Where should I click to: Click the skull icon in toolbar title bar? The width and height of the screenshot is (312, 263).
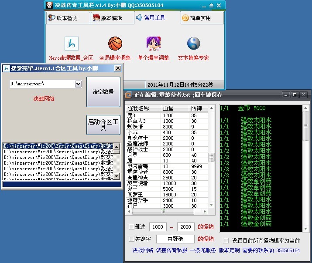tap(50, 6)
